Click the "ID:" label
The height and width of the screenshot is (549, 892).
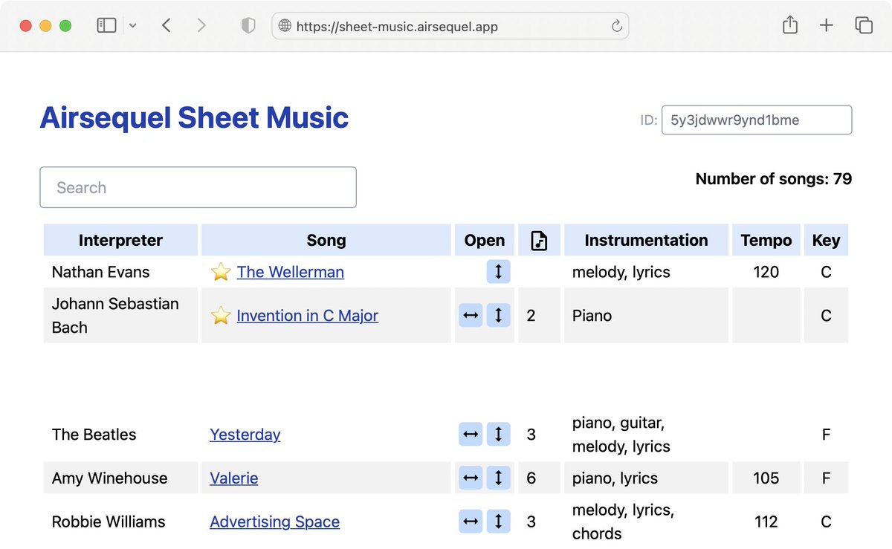[x=649, y=120]
